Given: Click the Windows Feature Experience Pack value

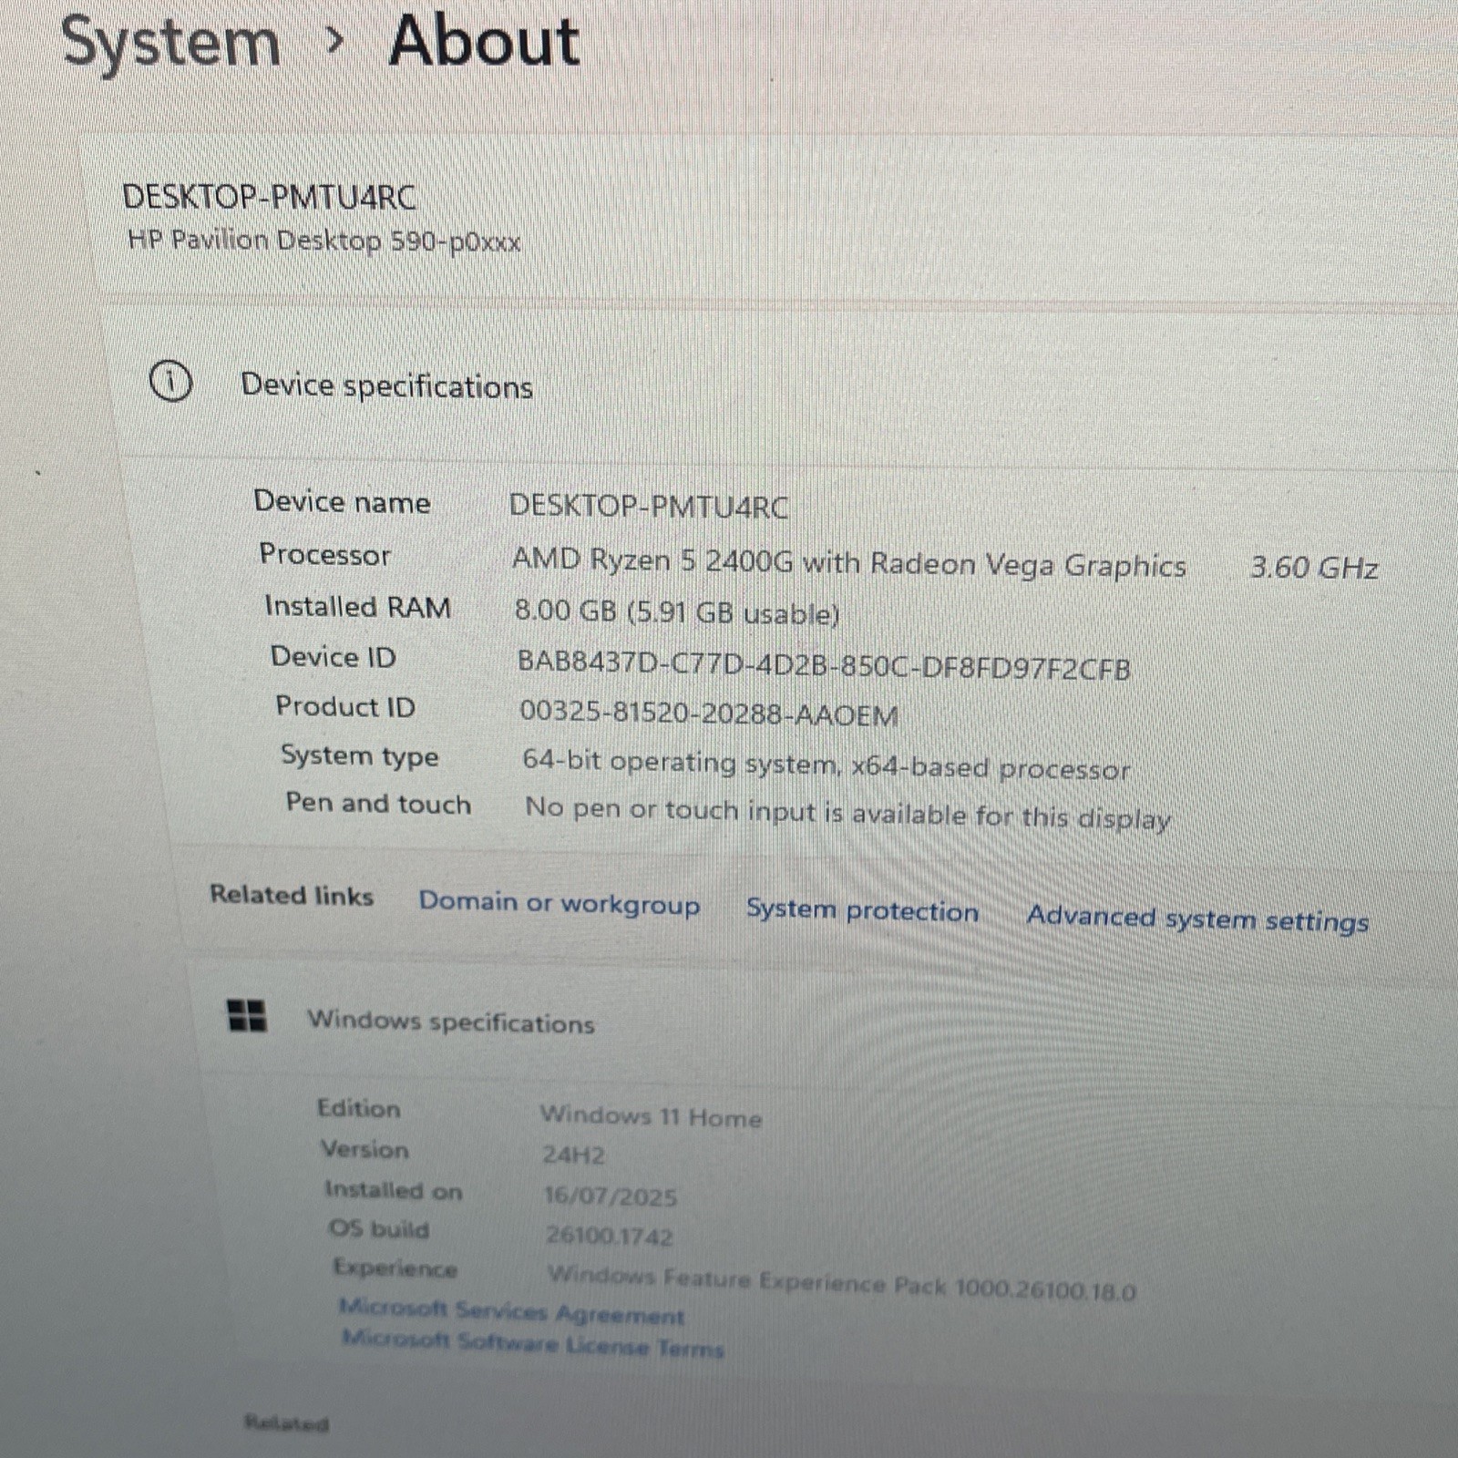Looking at the screenshot, I should 842,1282.
